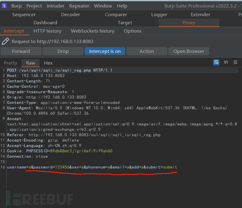Click the Origin header line
Image resolution: width=242 pixels, height=208 pixels.
click(47, 97)
